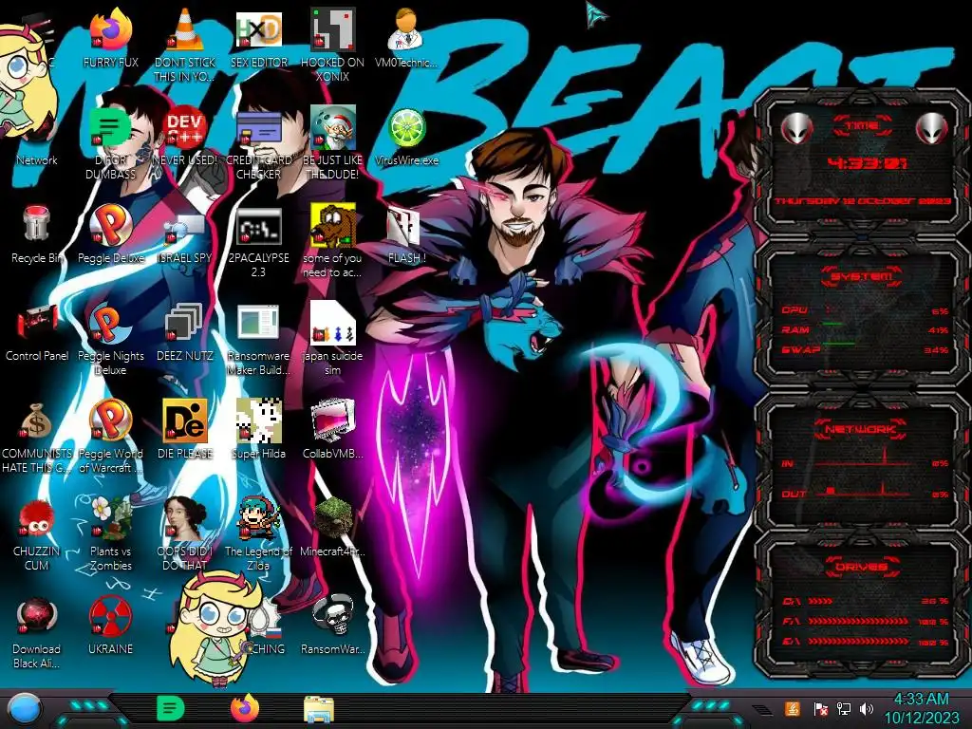
Task: Click the TIME header in the widget
Action: tap(862, 126)
